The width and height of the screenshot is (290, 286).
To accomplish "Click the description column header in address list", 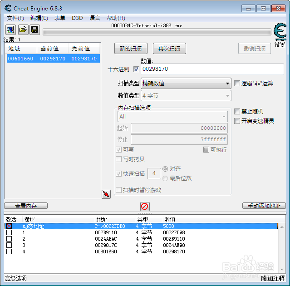I will 59,219.
